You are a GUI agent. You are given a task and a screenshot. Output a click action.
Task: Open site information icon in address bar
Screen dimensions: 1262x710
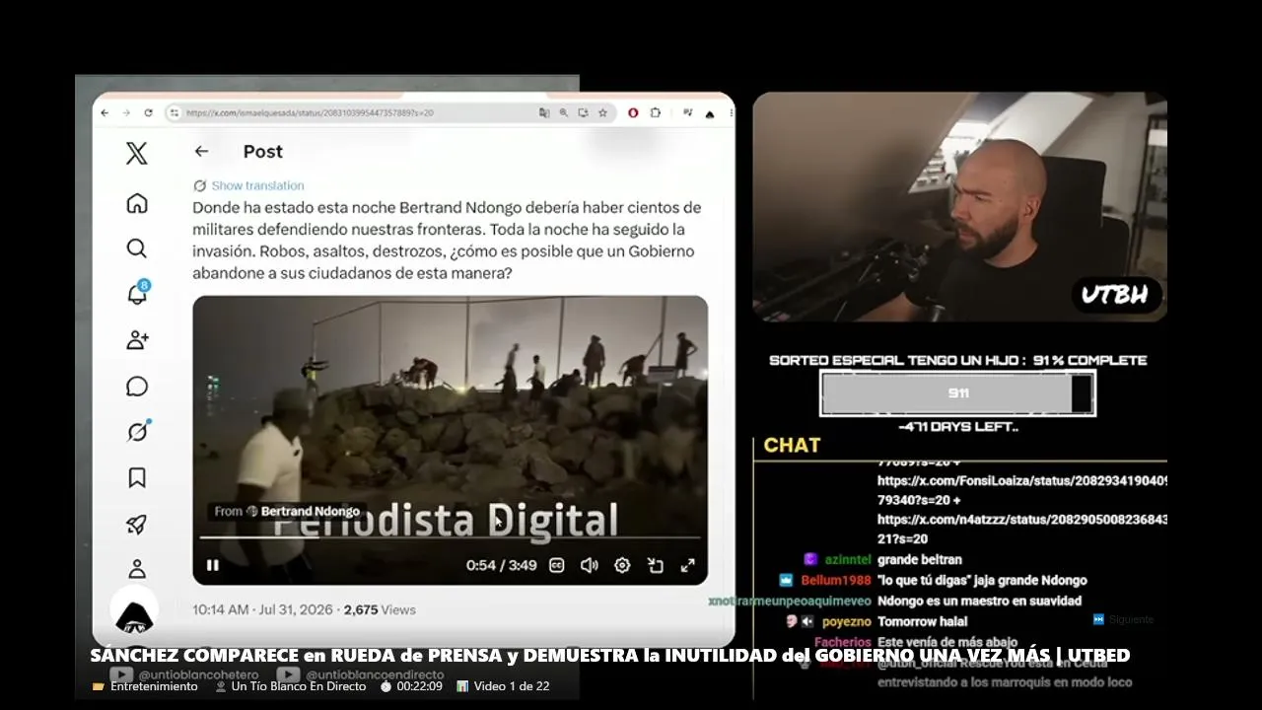(175, 112)
